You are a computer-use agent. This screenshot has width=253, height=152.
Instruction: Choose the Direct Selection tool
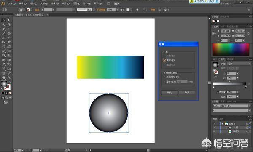(x=9, y=20)
